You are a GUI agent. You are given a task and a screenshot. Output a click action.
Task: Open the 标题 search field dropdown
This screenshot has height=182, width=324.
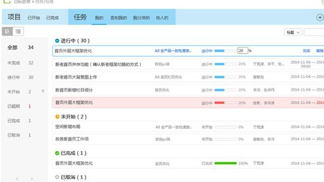[293, 32]
